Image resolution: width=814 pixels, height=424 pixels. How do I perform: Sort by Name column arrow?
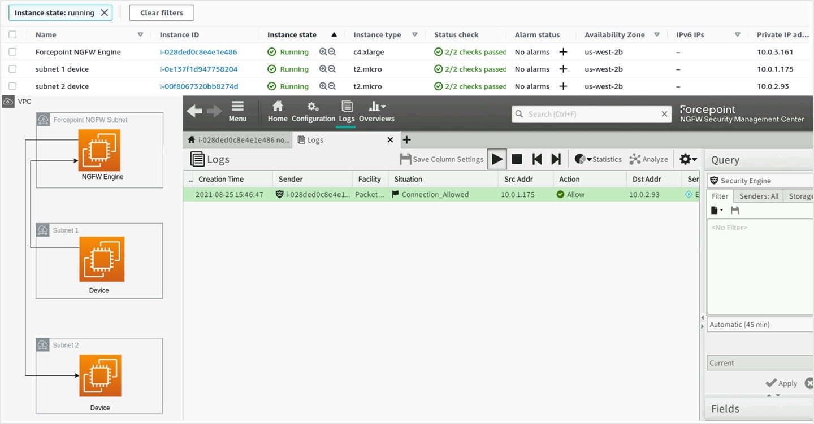pos(140,34)
